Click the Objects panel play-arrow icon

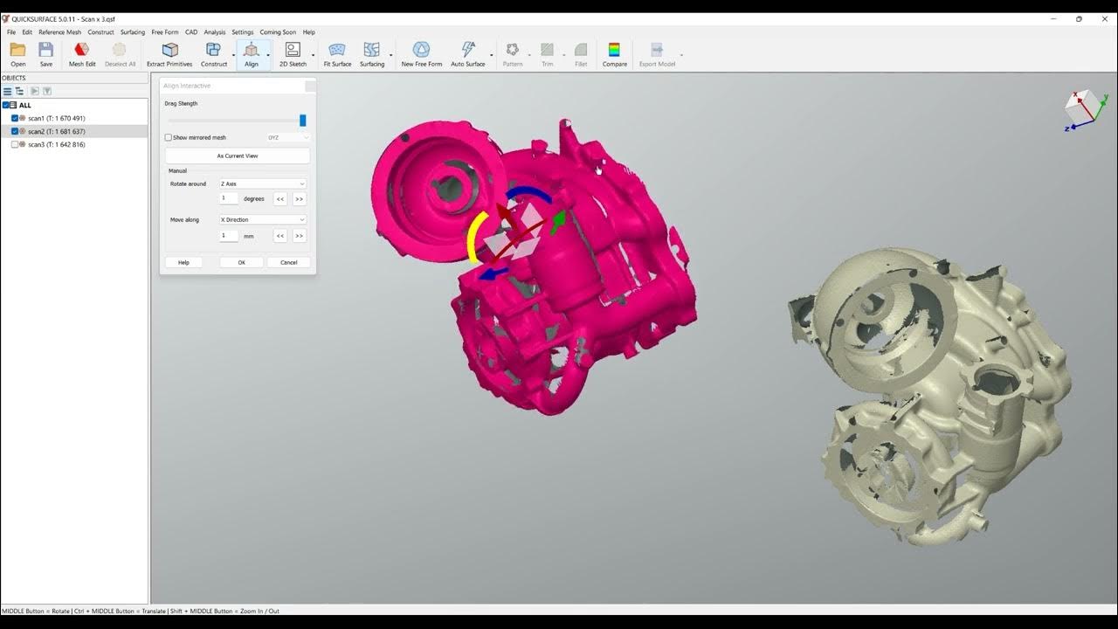click(x=34, y=91)
